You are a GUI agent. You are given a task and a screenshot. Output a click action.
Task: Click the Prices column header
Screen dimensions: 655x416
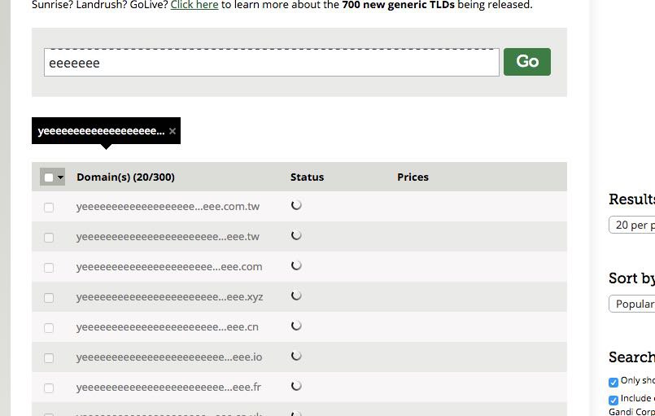413,177
